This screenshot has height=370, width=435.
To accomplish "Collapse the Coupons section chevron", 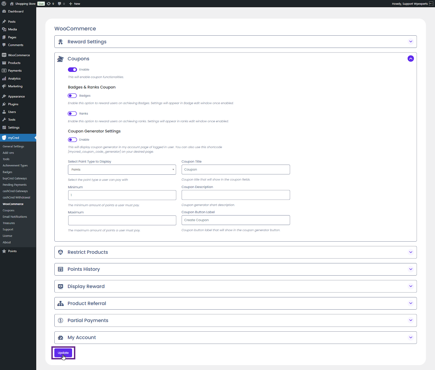I will [x=411, y=58].
